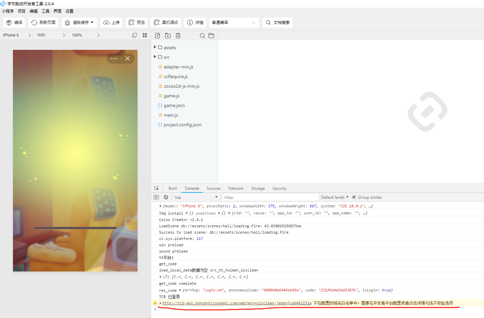The width and height of the screenshot is (484, 318).
Task: Click the 'Cocos Creator v2.4.2' log line
Action: pos(181,220)
